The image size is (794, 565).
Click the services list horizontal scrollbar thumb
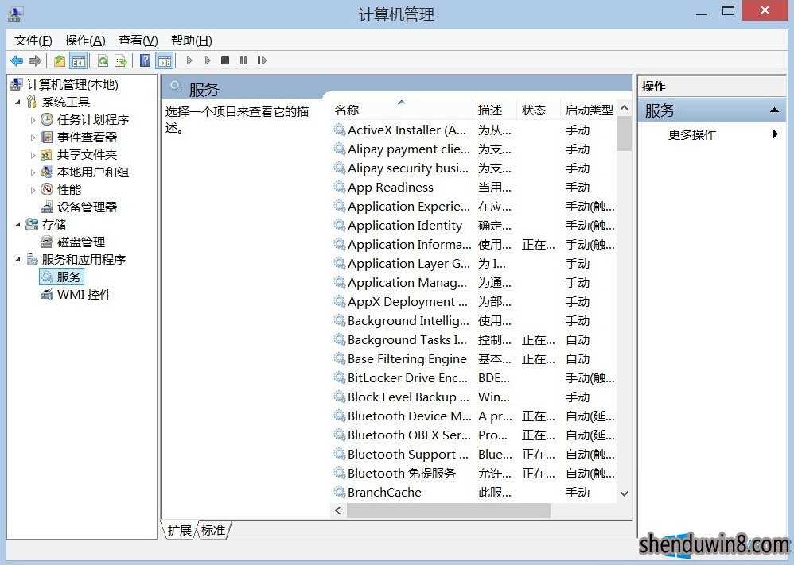pos(449,511)
